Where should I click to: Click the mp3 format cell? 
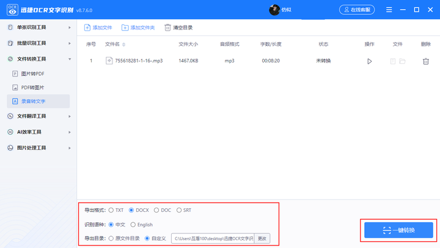(230, 61)
